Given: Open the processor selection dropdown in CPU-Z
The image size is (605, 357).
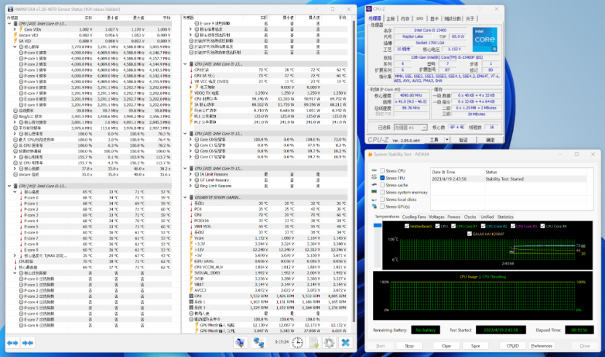Looking at the screenshot, I should tap(410, 126).
